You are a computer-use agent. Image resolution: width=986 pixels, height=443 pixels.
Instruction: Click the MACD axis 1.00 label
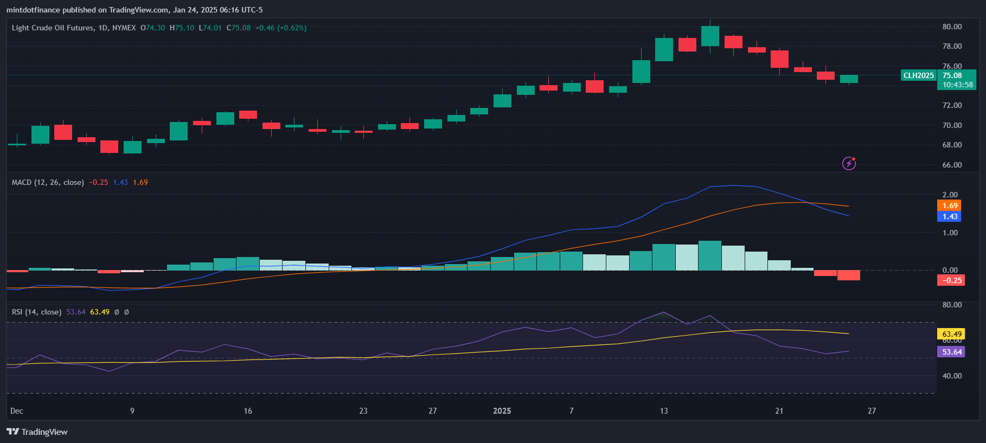[x=950, y=233]
